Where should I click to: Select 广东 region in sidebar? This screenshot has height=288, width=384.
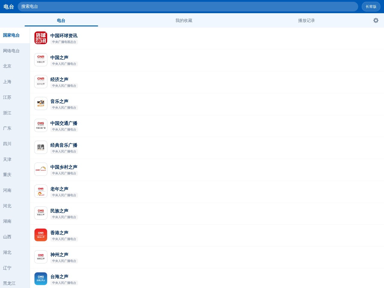(15, 128)
